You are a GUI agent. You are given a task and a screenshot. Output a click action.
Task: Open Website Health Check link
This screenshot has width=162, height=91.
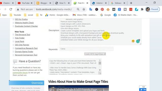click(24, 22)
